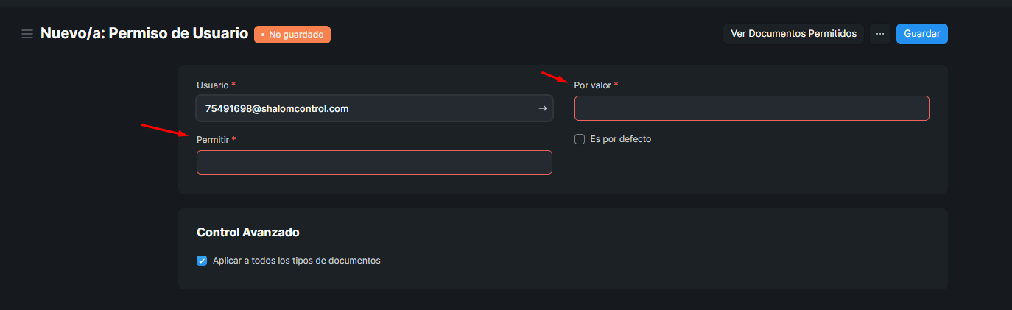The height and width of the screenshot is (310, 1012).
Task: Click Ver Documentos Permitidos button
Action: pos(793,34)
